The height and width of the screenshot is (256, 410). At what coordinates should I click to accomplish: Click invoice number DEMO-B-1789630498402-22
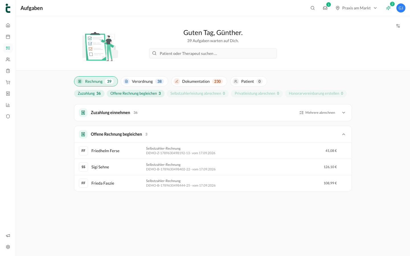168,169
